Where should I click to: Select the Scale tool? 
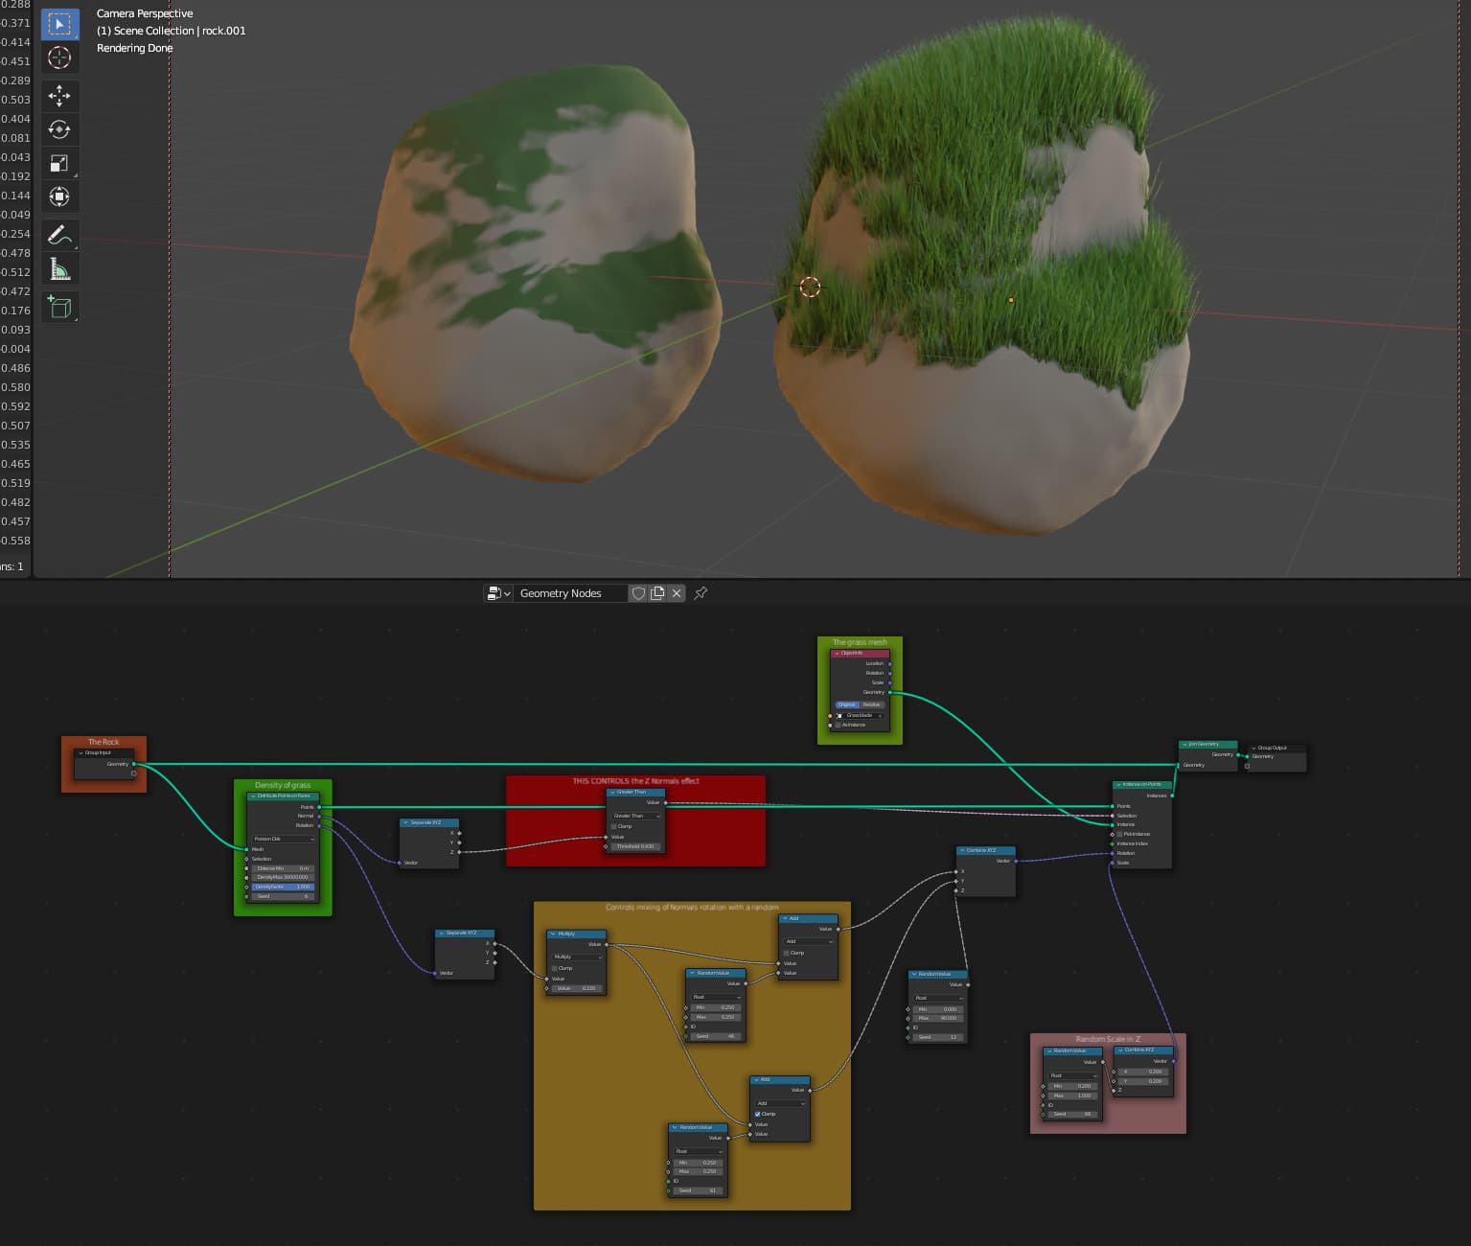point(59,162)
